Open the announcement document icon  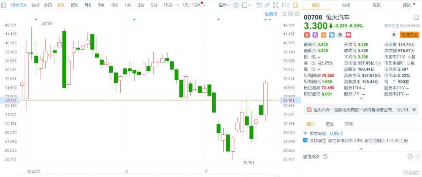(309, 110)
